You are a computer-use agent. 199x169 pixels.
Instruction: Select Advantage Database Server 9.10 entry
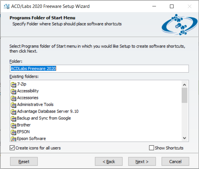pyautogui.click(x=48, y=111)
